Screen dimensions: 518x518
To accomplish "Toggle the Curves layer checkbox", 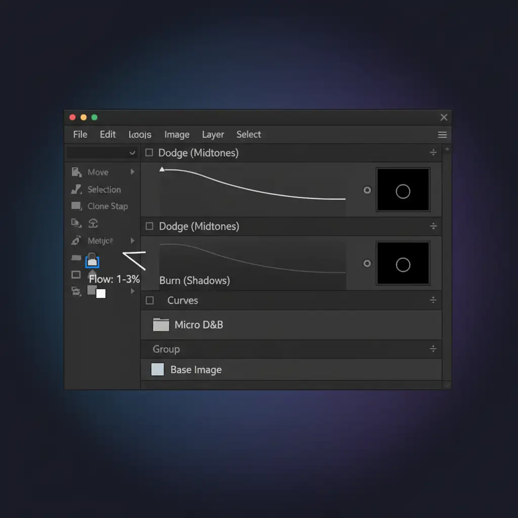I will [x=149, y=300].
